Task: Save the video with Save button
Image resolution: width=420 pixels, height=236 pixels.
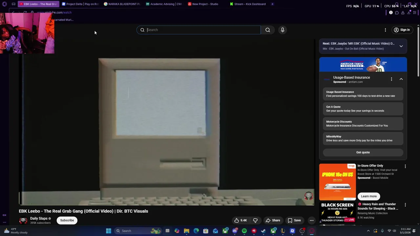Action: (294, 220)
